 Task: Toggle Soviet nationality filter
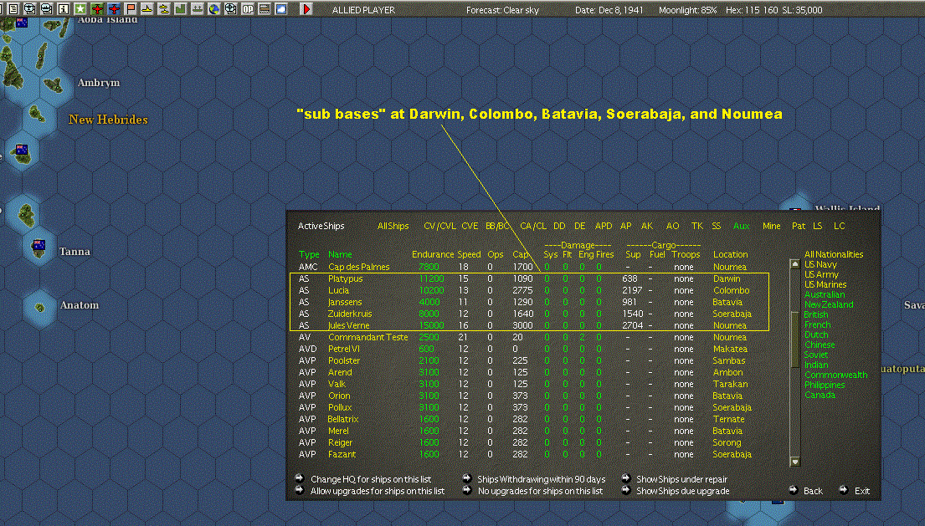pyautogui.click(x=816, y=355)
